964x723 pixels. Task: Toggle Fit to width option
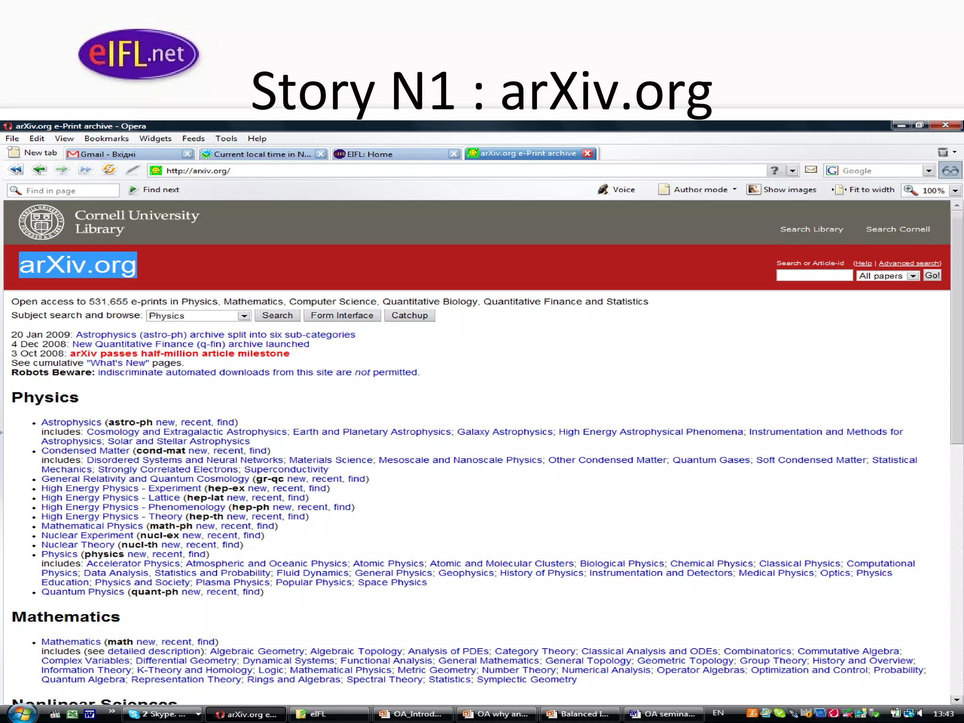[864, 190]
